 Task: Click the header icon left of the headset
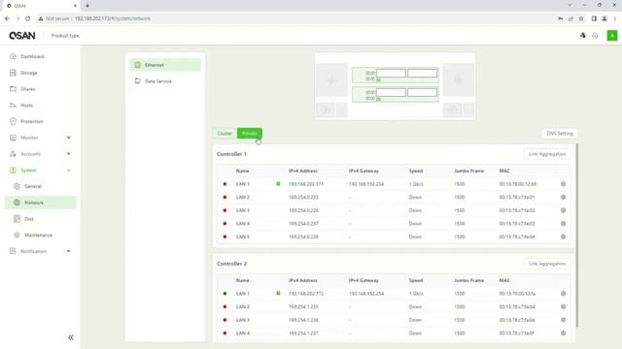pos(583,36)
